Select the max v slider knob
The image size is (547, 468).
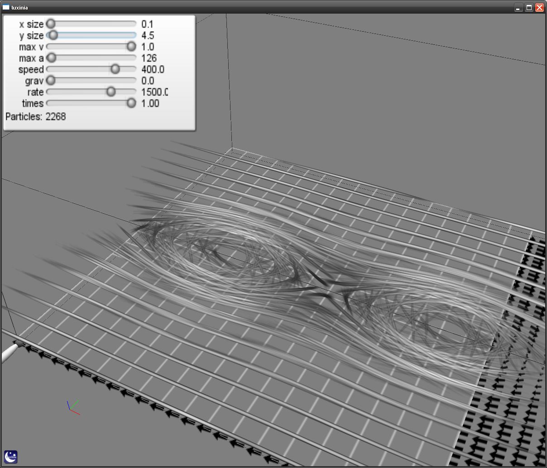[x=131, y=46]
